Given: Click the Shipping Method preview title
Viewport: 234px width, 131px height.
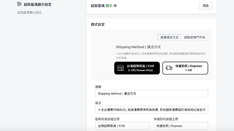Looking at the screenshot, I should 138,47.
